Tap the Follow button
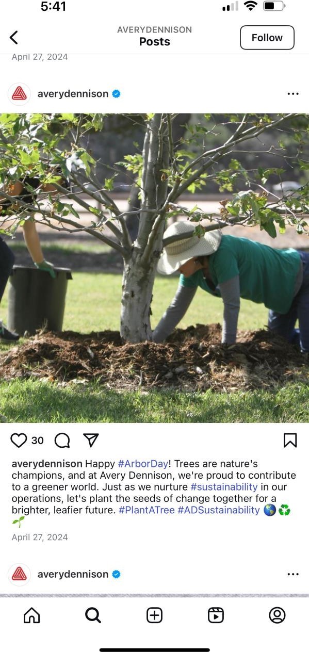Viewport: 309px width, 652px height. coord(267,38)
